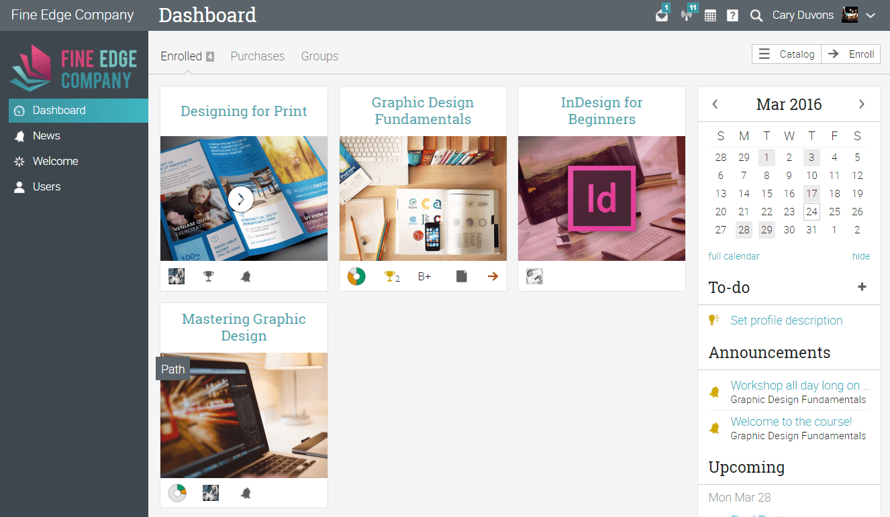Open Designing for Print course title

point(244,111)
